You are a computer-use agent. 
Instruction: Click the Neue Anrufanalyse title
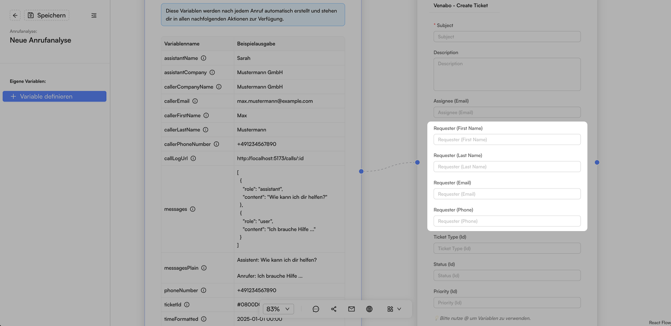click(40, 40)
